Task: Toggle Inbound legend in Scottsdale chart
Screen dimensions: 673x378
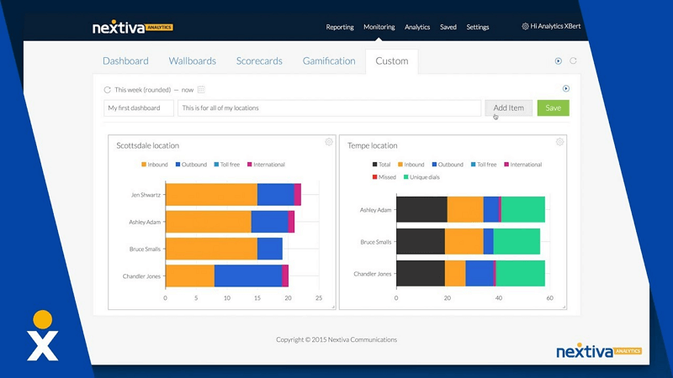Action: coord(155,165)
